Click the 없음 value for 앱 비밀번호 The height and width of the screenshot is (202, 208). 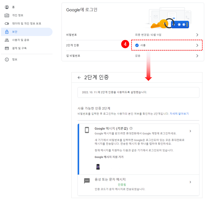(138, 56)
